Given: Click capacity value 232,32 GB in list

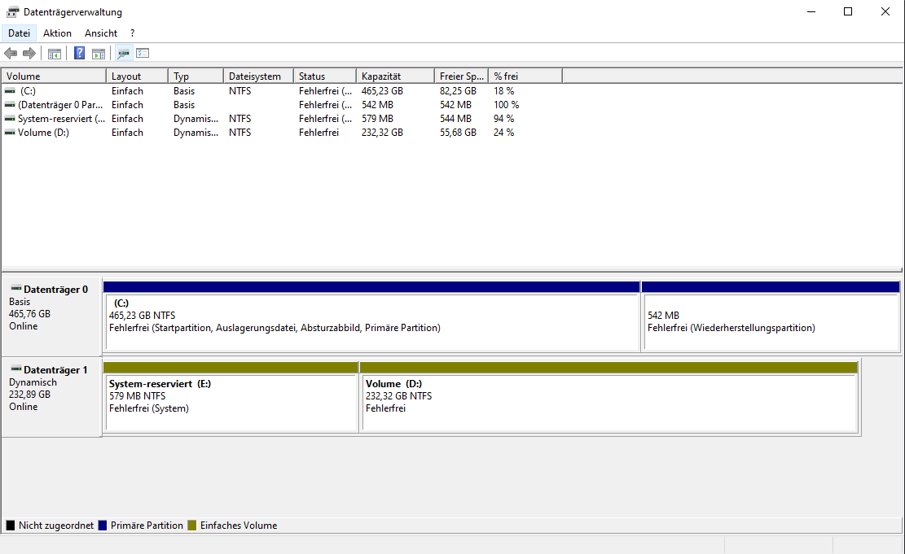Looking at the screenshot, I should pos(382,133).
